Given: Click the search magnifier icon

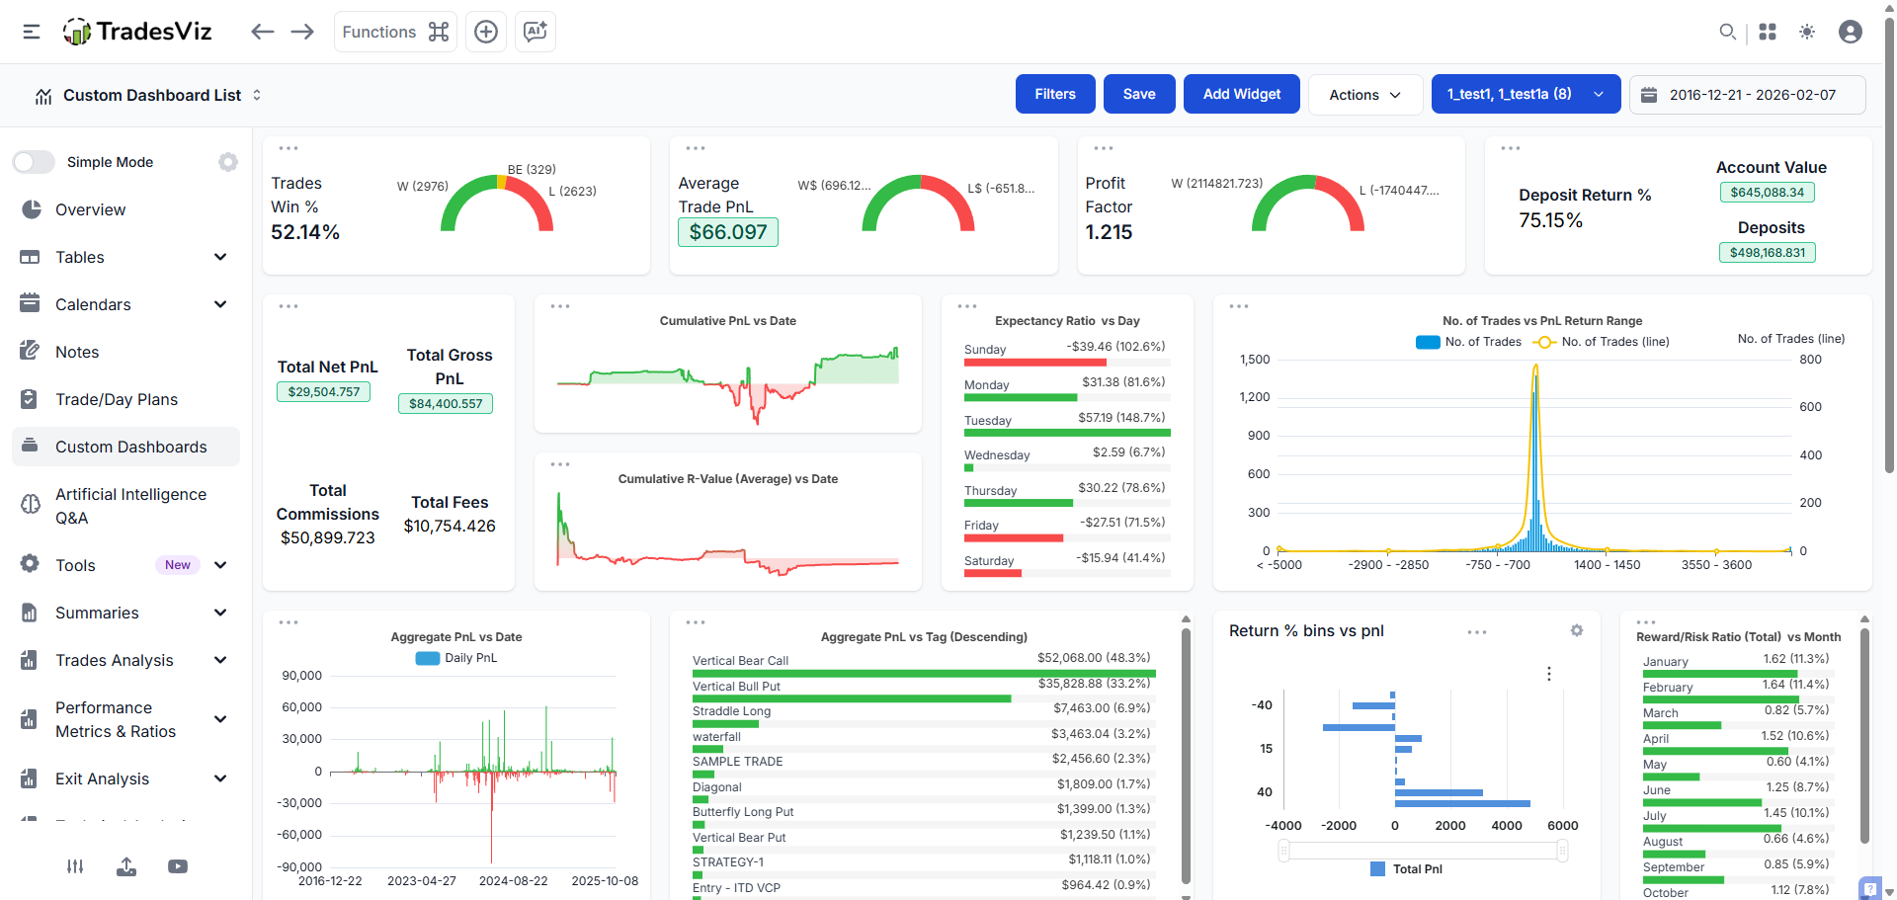Looking at the screenshot, I should pos(1727,32).
